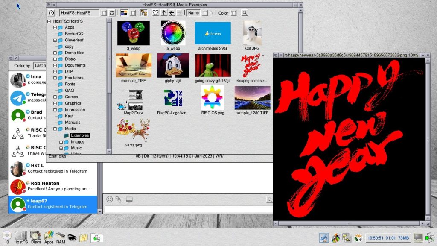
Task: Toggle screen sharing via the monitor icon
Action: point(129,199)
